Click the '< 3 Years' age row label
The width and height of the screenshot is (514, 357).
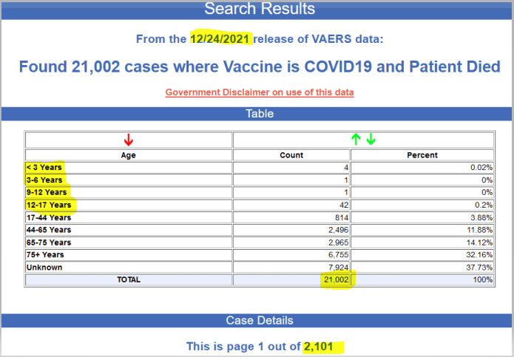point(44,168)
